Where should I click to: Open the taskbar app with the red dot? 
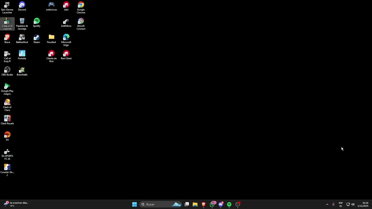[238, 204]
